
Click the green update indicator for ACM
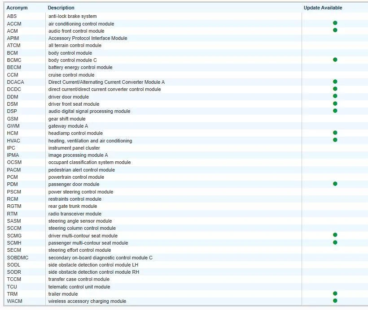(335, 30)
